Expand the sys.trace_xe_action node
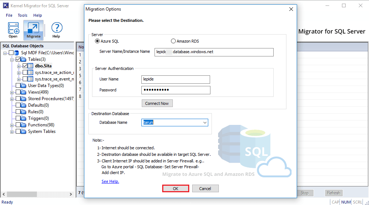This screenshot has width=369, height=205. coord(19,73)
